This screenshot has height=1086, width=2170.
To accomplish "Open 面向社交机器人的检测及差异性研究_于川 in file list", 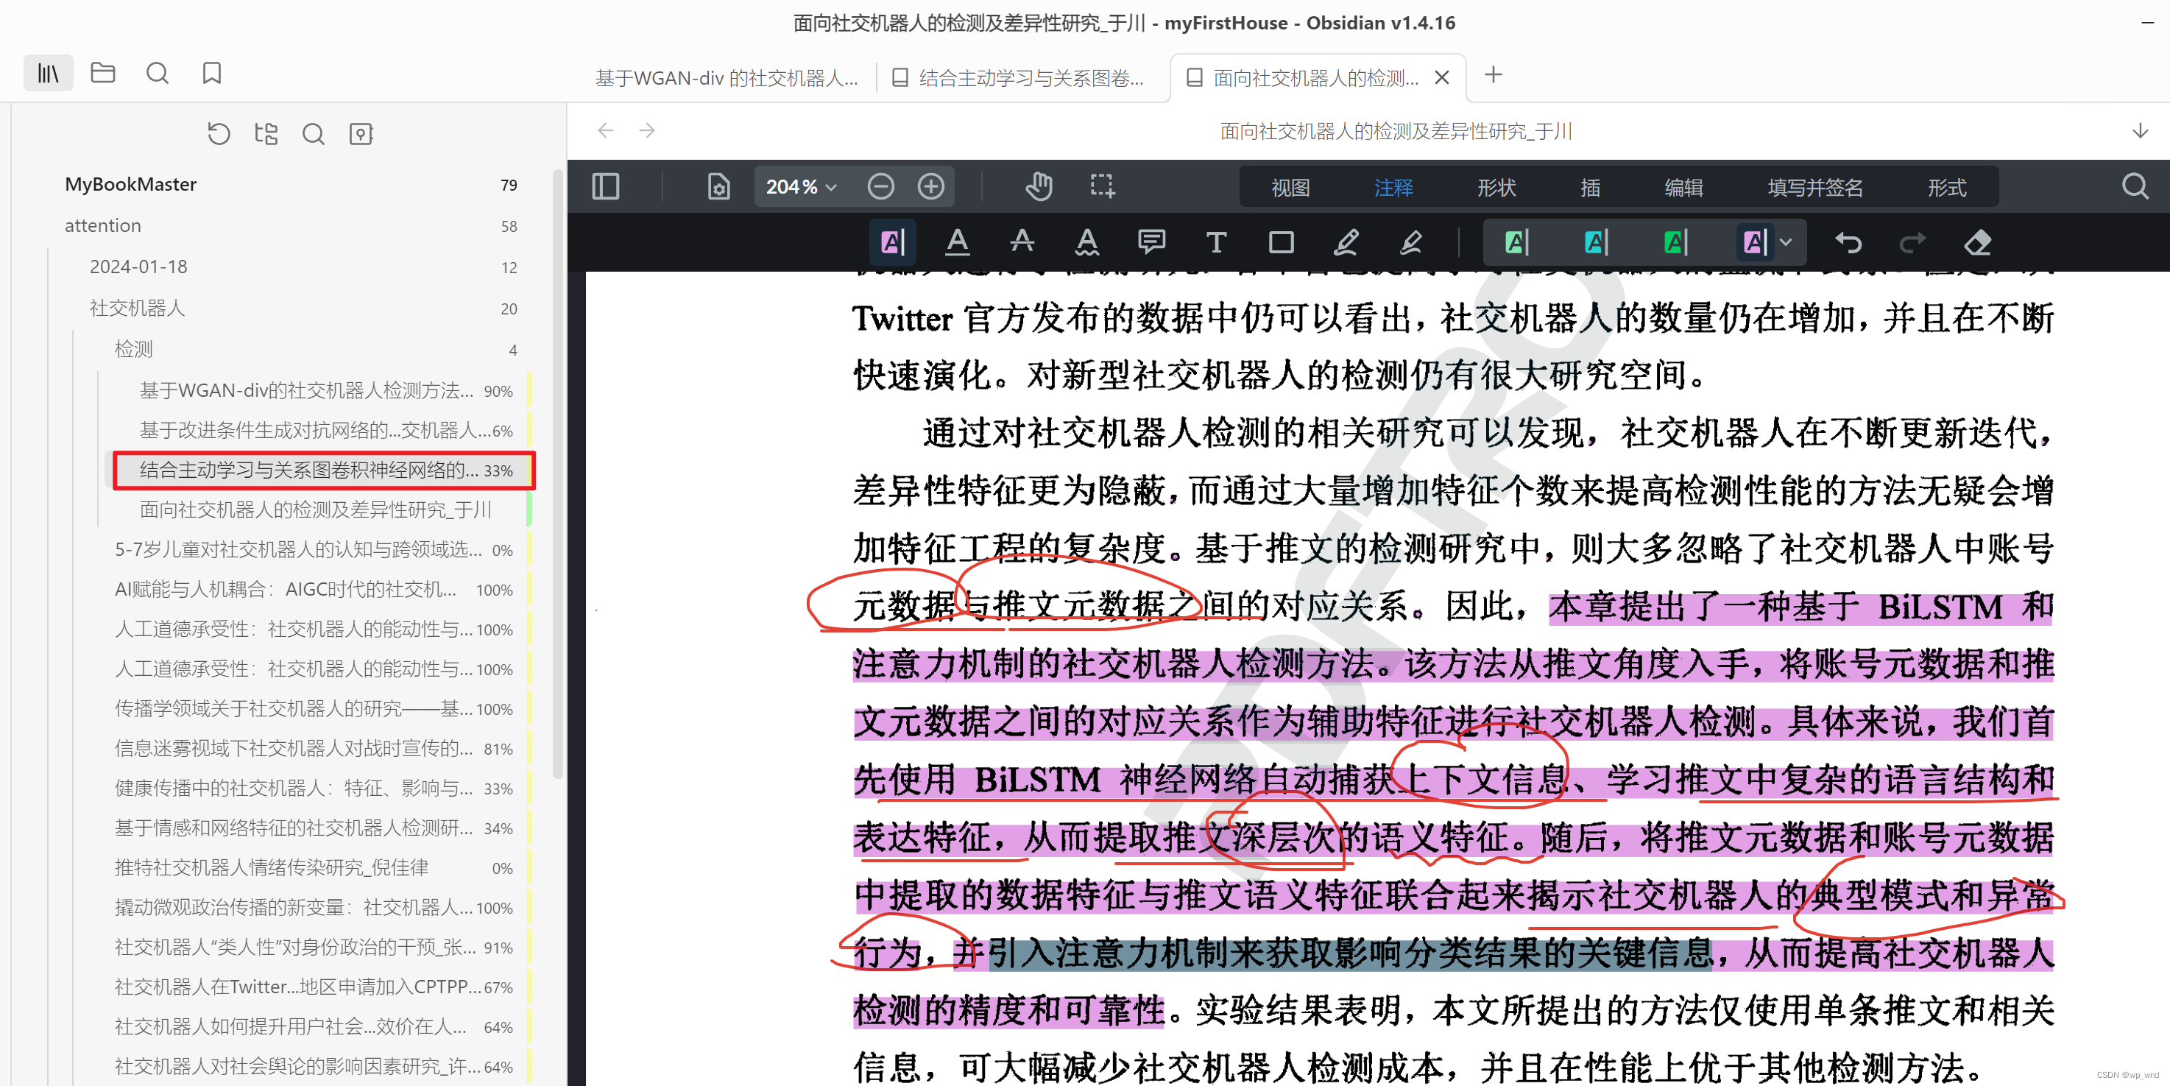I will [315, 509].
